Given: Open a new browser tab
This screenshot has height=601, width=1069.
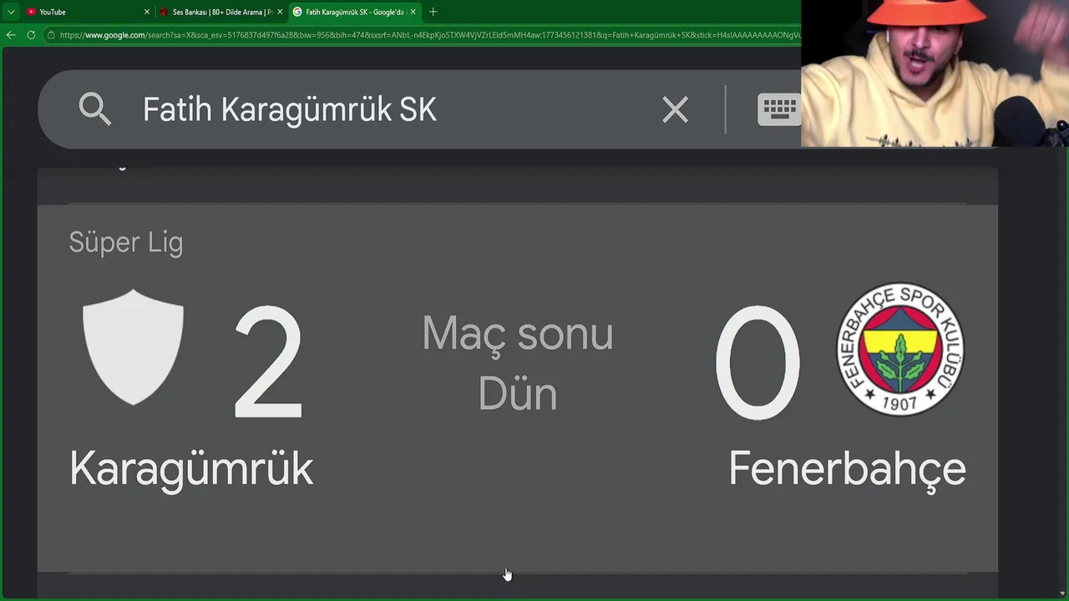Looking at the screenshot, I should [433, 12].
